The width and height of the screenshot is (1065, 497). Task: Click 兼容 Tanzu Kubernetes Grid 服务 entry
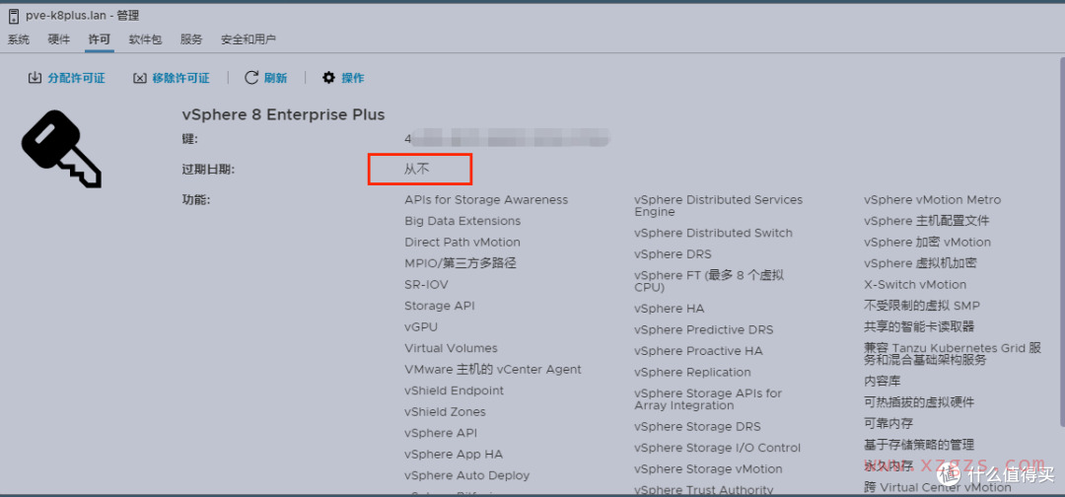(x=953, y=354)
